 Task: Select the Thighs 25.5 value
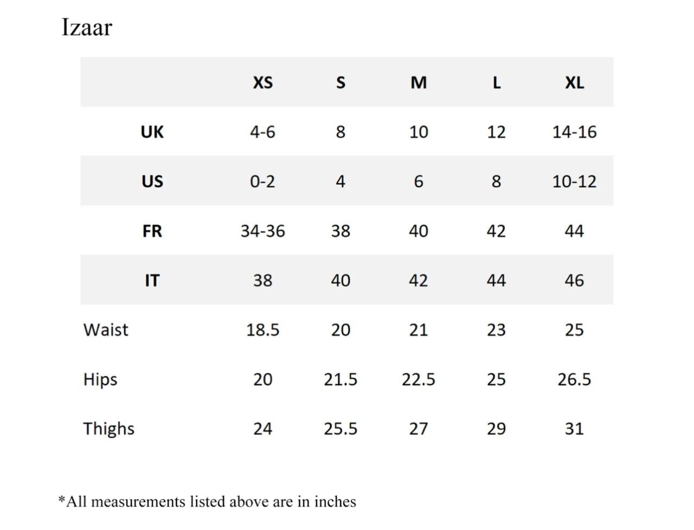pos(340,429)
